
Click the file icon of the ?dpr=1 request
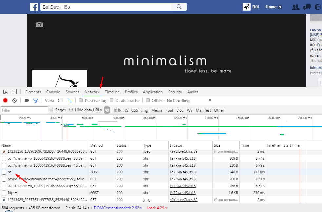pyautogui.click(x=4, y=193)
